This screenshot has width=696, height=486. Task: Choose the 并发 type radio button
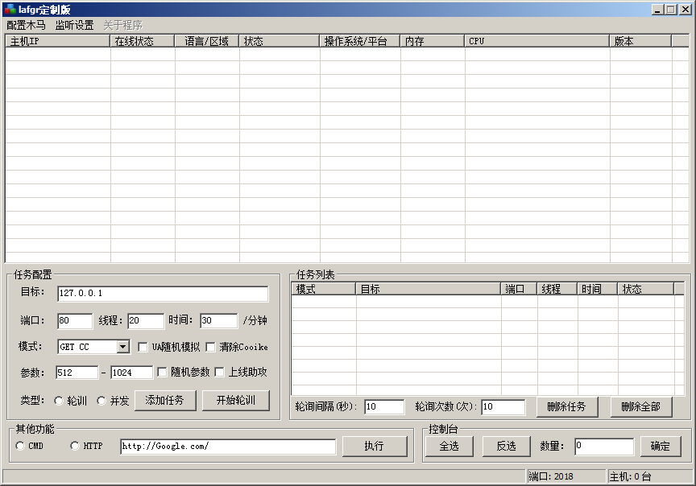pyautogui.click(x=101, y=401)
